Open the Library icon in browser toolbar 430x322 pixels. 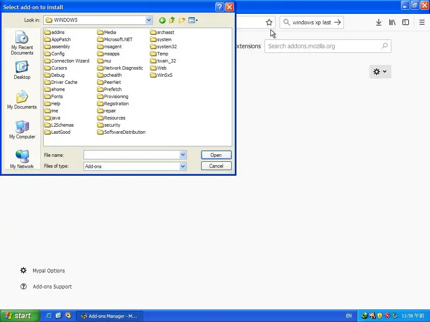coord(392,23)
